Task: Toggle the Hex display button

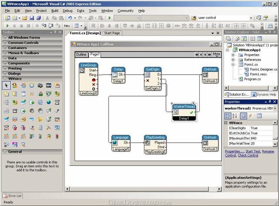Action: [67, 26]
